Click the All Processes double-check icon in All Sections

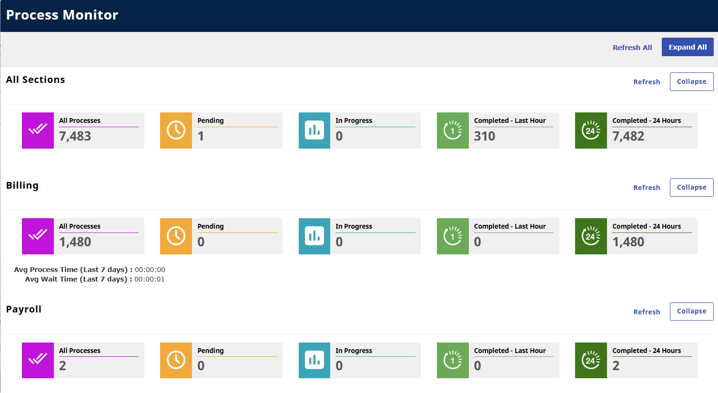coord(38,131)
